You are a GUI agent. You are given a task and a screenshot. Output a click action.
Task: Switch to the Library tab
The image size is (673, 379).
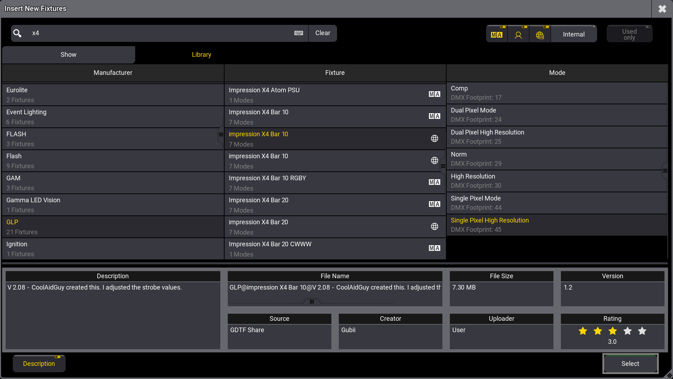(x=201, y=55)
